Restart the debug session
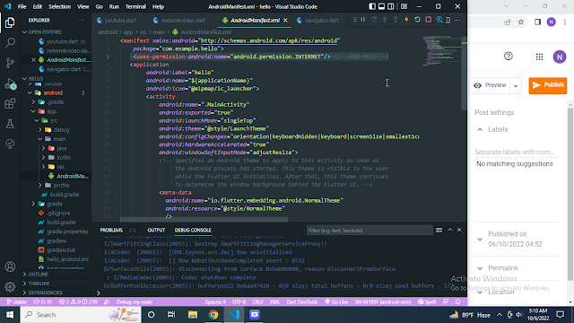Viewport: 574px width, 323px height. pos(417,20)
